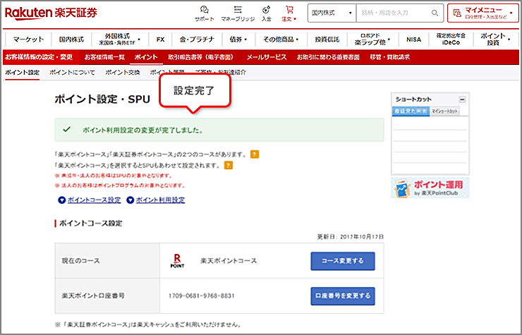522x335 pixels.
Task: Click the 更新日: 2017年10月17日 text
Action: click(350, 237)
